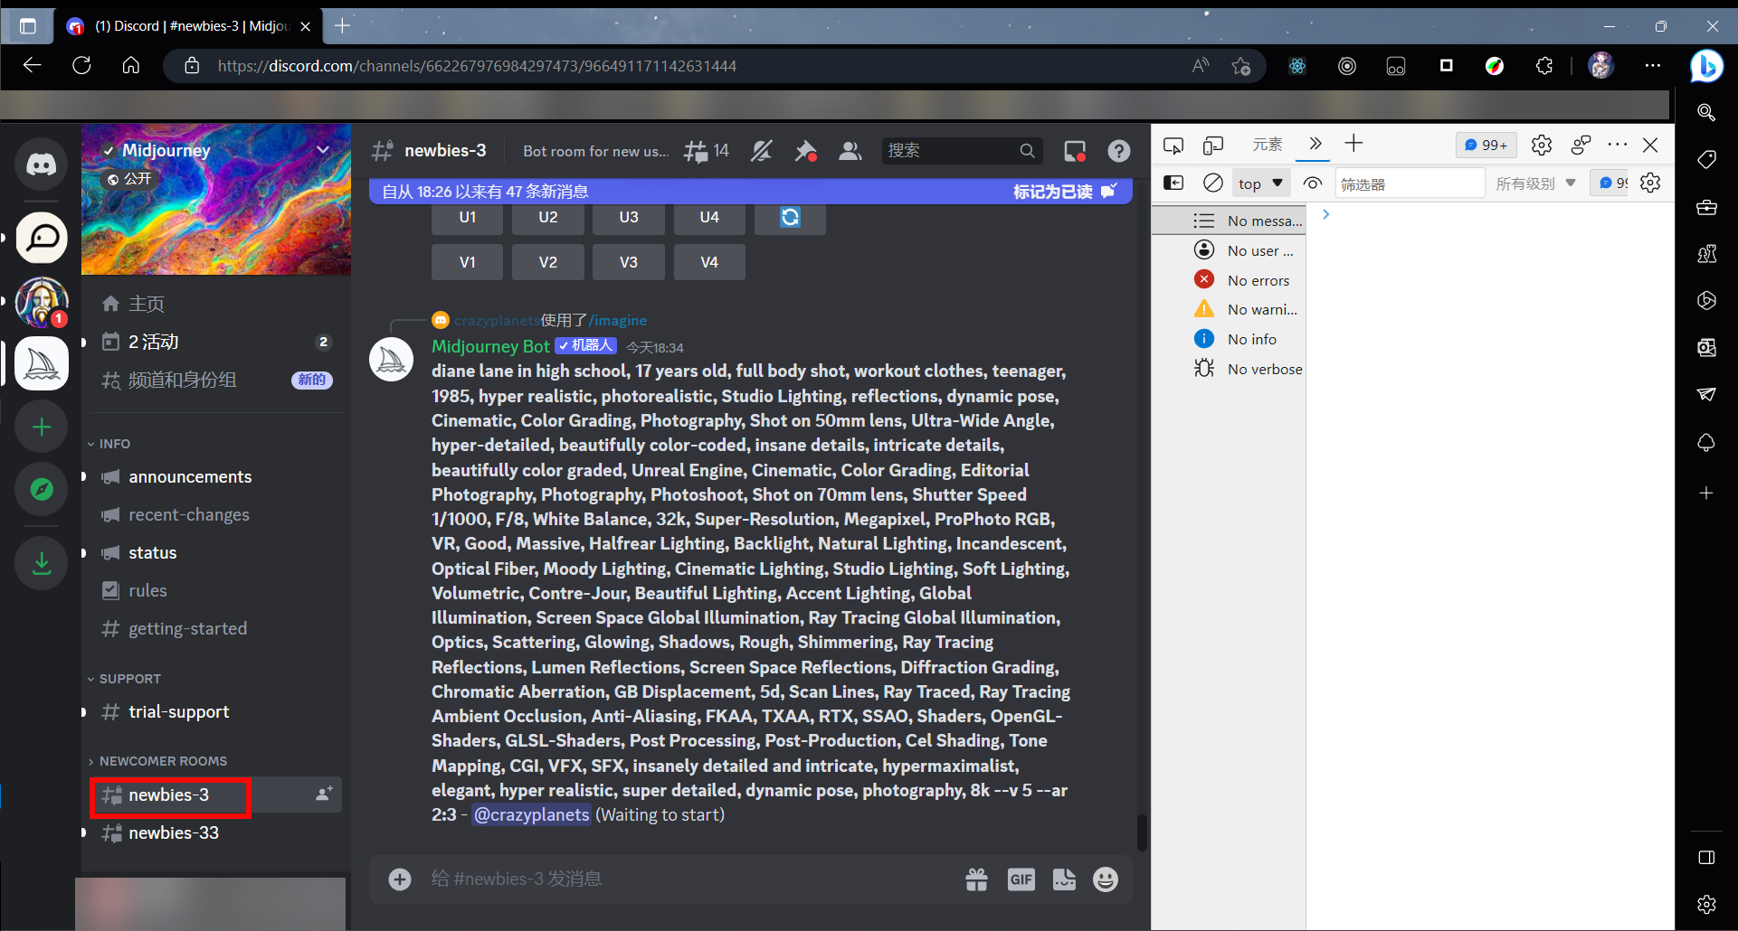Open the sticker picker icon
The image size is (1738, 931).
[1064, 879]
